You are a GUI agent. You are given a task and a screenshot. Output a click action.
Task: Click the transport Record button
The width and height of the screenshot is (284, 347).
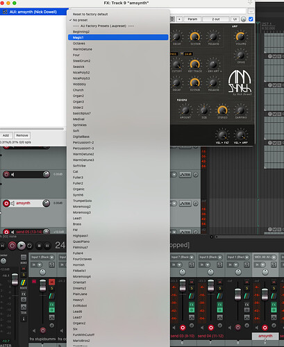pos(12,246)
